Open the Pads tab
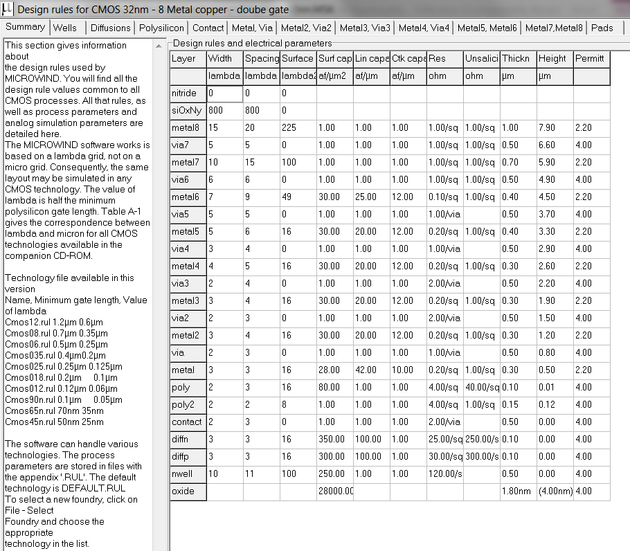Screen dimensions: 630x551 click(x=606, y=28)
